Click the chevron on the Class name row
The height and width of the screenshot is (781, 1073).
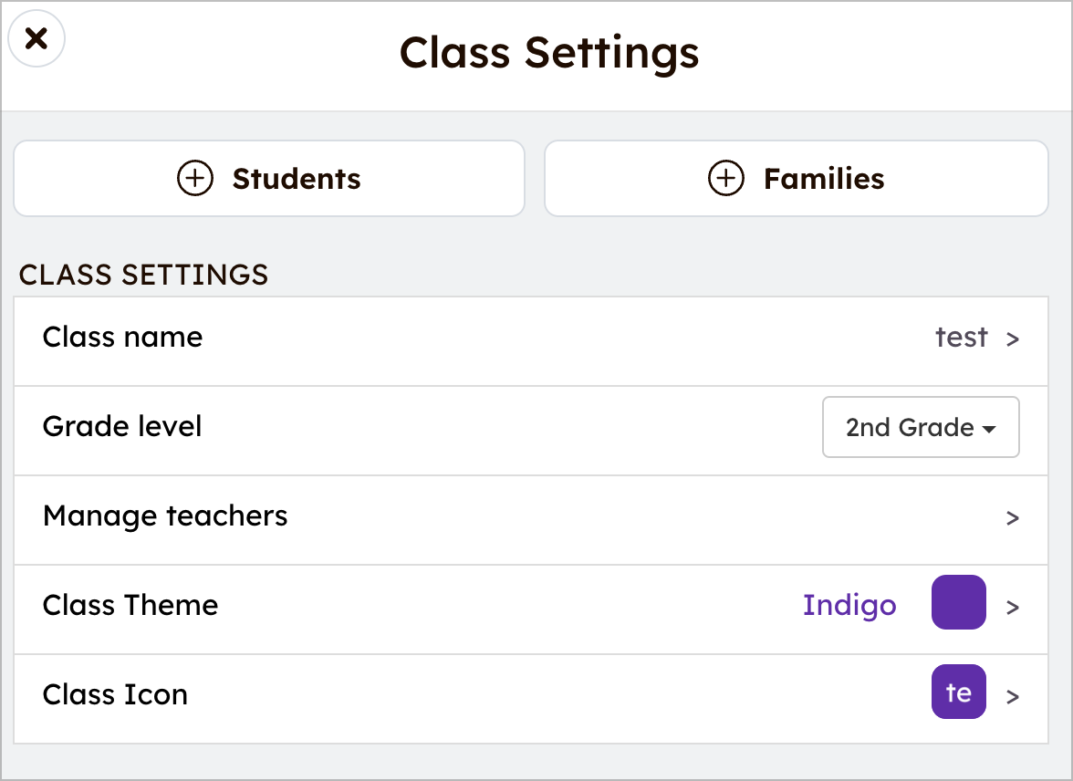(1014, 338)
